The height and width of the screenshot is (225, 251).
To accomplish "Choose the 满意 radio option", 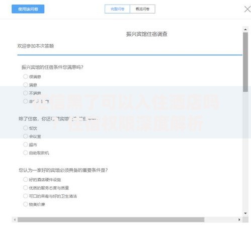I will 26,85.
